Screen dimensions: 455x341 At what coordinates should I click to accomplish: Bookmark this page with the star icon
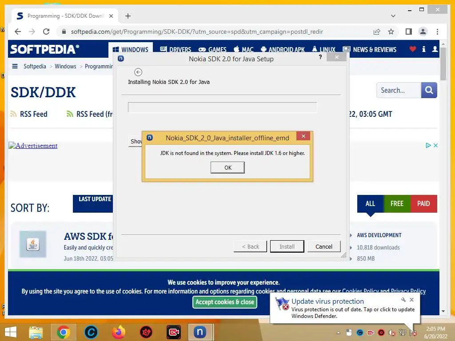click(391, 32)
